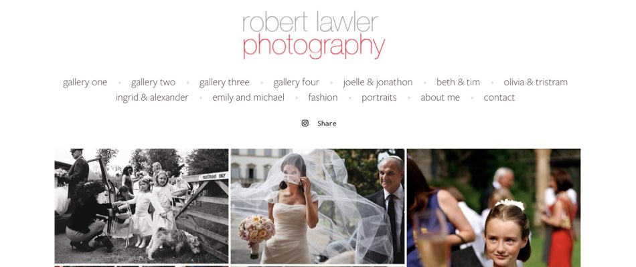Screen dimensions: 636x267
Task: Click the robert lawler photography logo
Action: click(313, 35)
